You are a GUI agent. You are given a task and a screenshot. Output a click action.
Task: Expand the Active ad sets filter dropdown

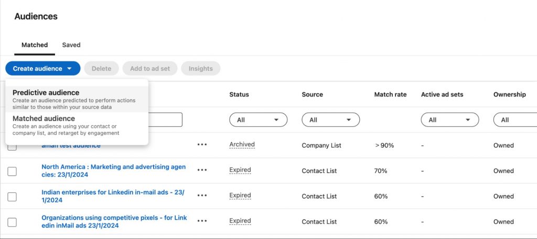(x=449, y=120)
